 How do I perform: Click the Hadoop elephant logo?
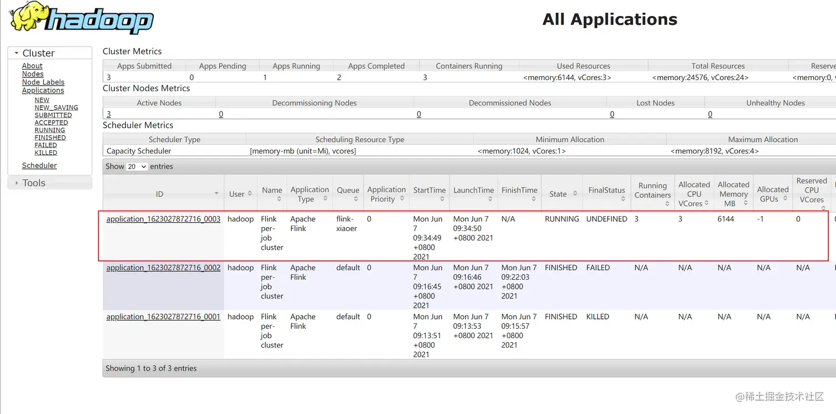[x=82, y=18]
